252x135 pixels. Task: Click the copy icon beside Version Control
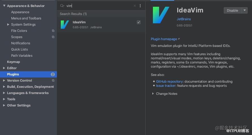tap(53, 81)
